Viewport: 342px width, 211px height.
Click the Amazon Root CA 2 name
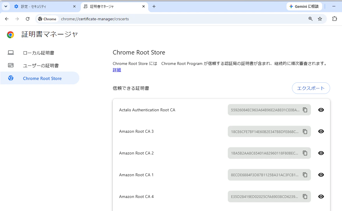pos(136,153)
